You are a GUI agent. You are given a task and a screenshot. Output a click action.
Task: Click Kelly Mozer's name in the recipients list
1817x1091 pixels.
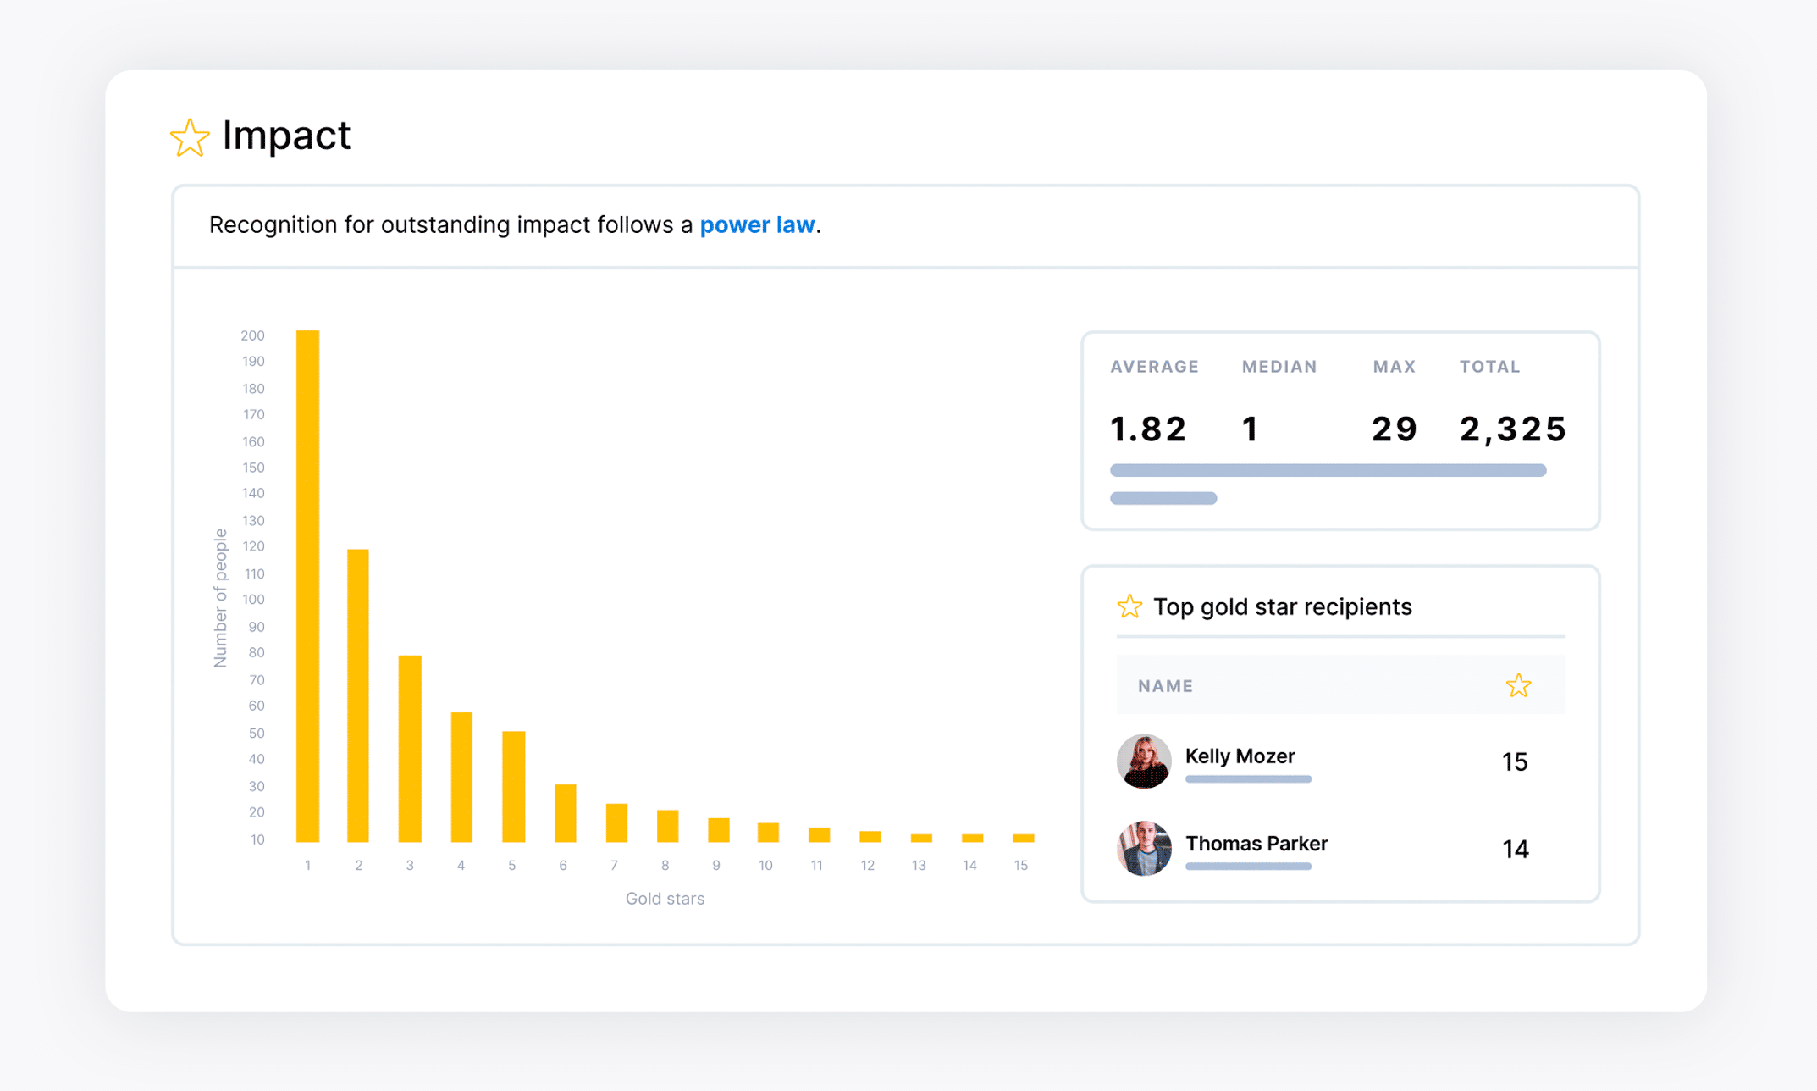click(1240, 756)
